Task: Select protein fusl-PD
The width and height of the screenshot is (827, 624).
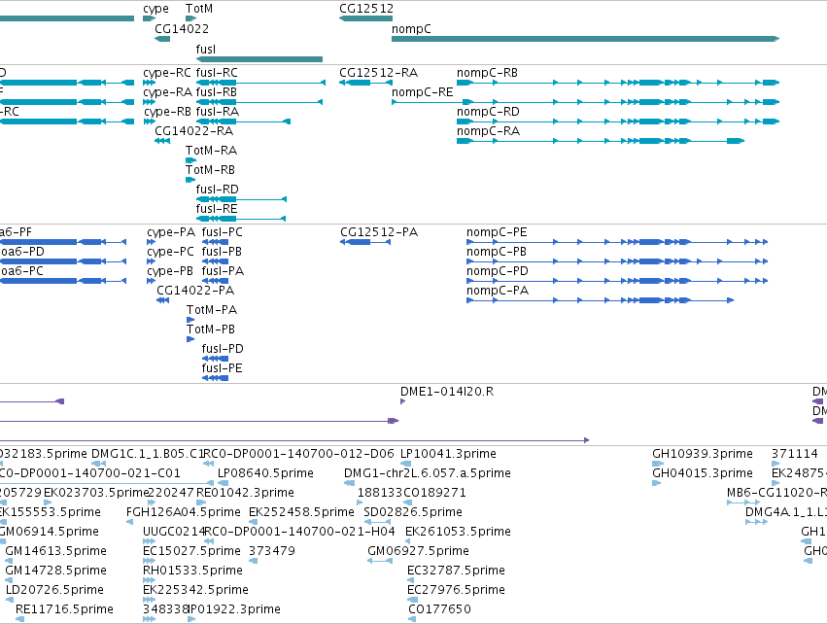Action: [x=215, y=358]
